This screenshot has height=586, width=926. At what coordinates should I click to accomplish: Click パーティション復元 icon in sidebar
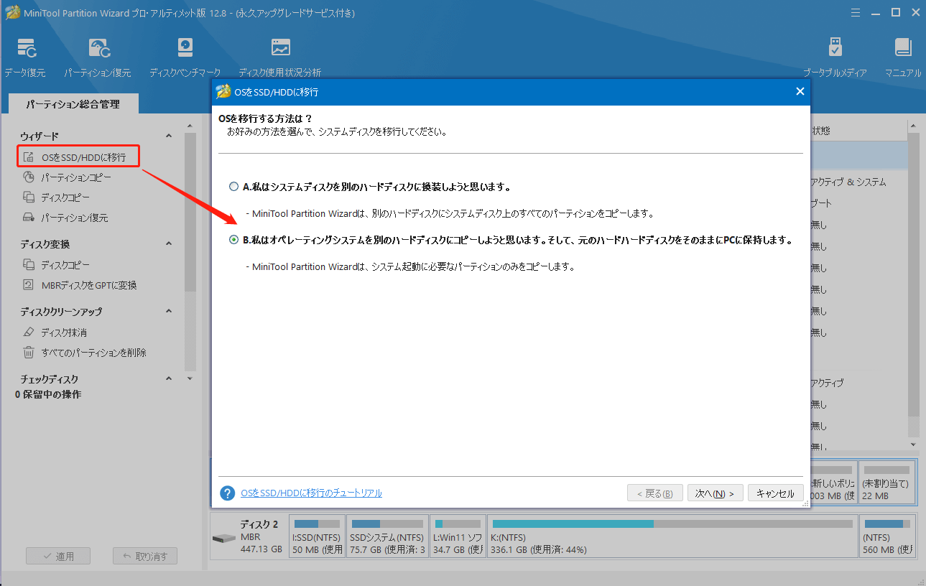point(29,217)
